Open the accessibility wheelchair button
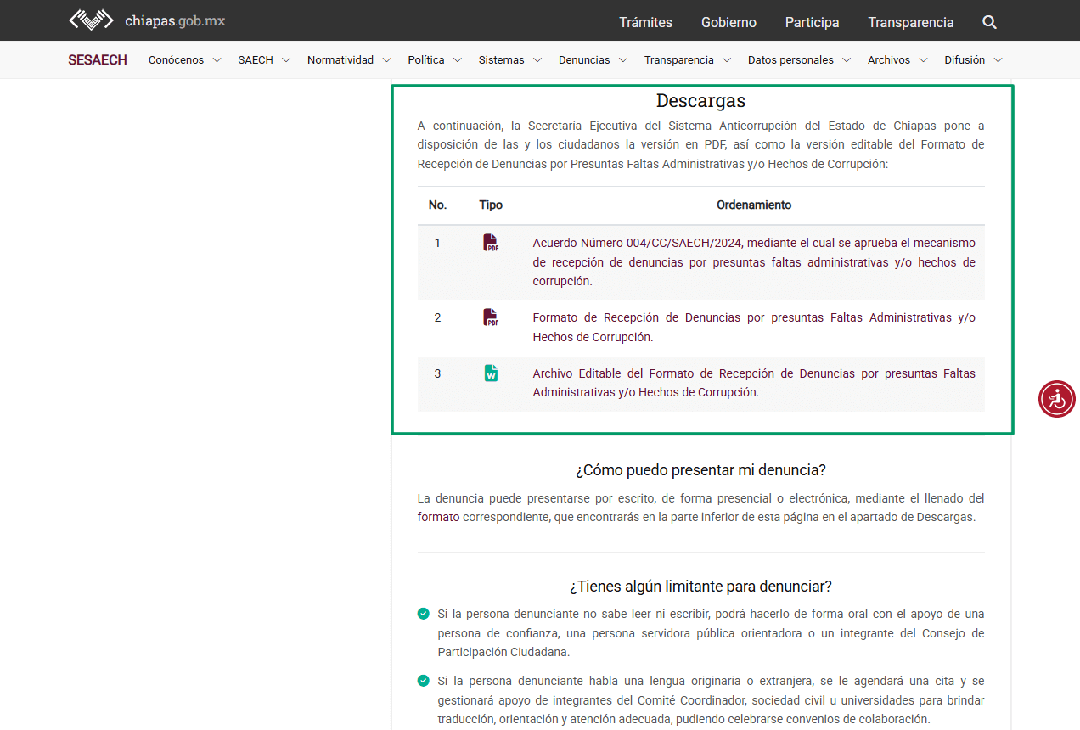 pos(1057,399)
